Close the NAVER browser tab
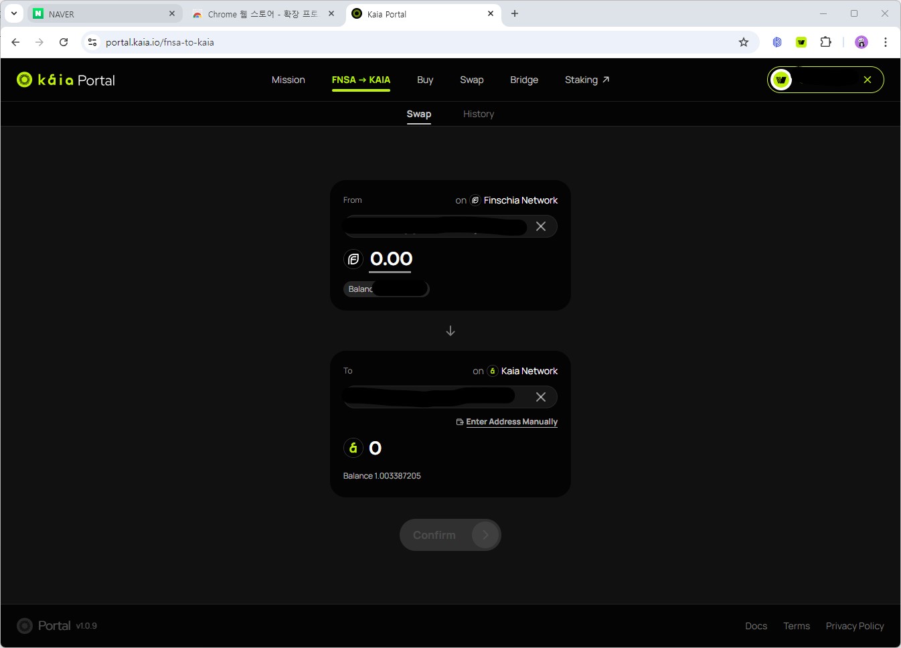The image size is (901, 648). coord(172,13)
